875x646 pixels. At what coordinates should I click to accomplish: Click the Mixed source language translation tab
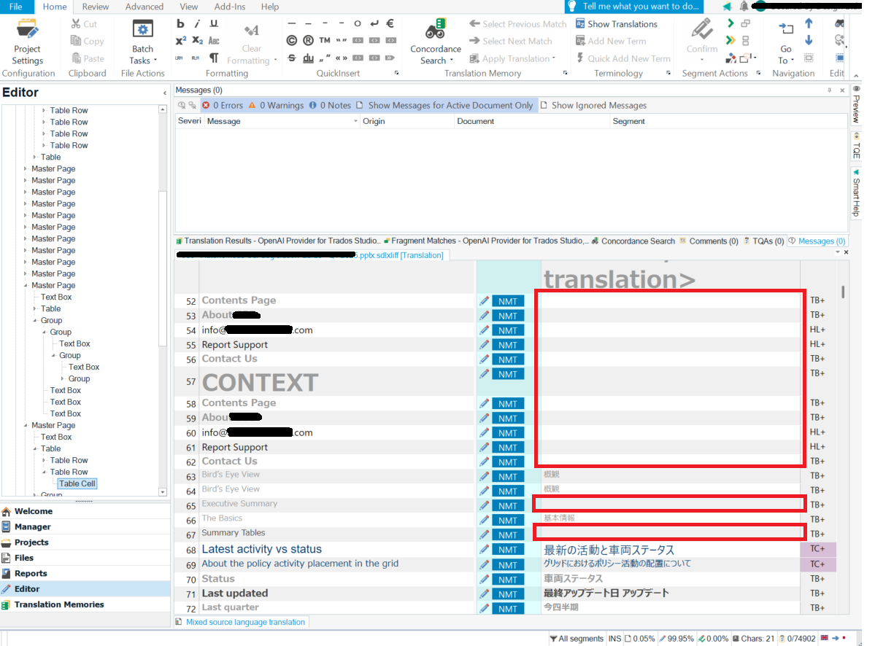(241, 622)
